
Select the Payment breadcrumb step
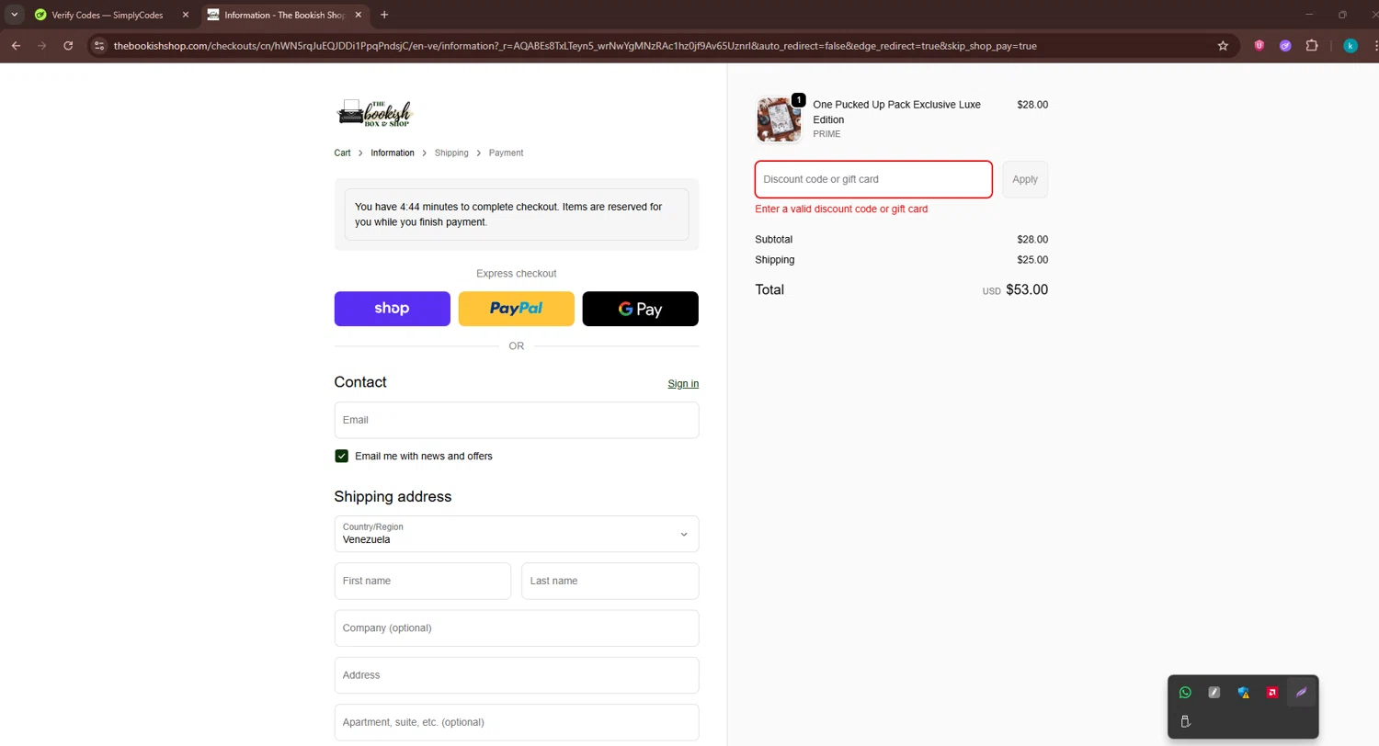click(506, 153)
